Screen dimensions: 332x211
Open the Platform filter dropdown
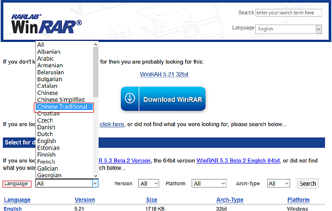pos(209,183)
